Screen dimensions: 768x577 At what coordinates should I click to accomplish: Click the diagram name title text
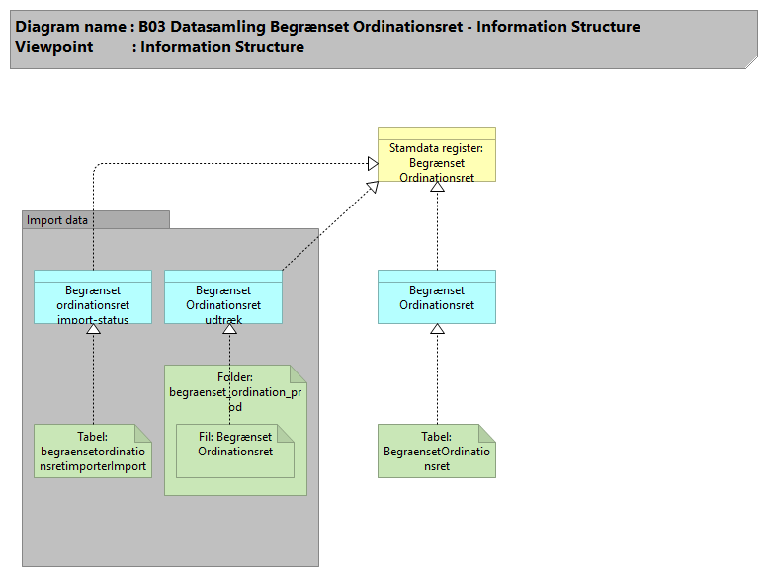328,27
